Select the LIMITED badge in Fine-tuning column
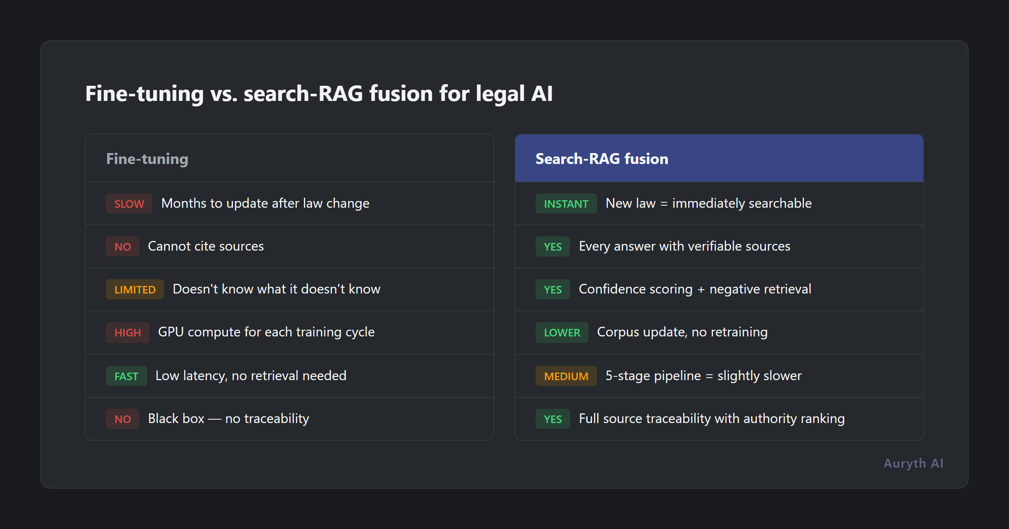Image resolution: width=1009 pixels, height=529 pixels. pos(135,289)
